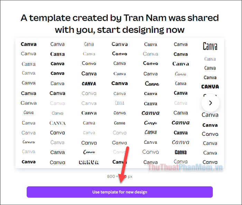Click the bold script Canva in fifth column middle
Image resolution: width=242 pixels, height=205 pixels.
click(x=152, y=84)
